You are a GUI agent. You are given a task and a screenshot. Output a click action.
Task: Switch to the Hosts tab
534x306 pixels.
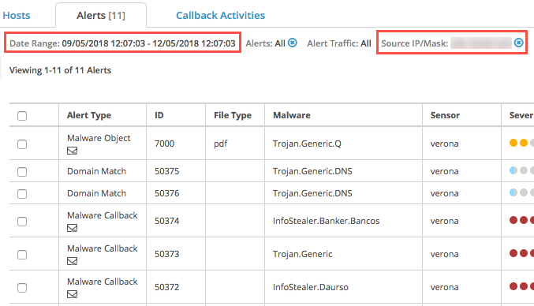pyautogui.click(x=17, y=15)
